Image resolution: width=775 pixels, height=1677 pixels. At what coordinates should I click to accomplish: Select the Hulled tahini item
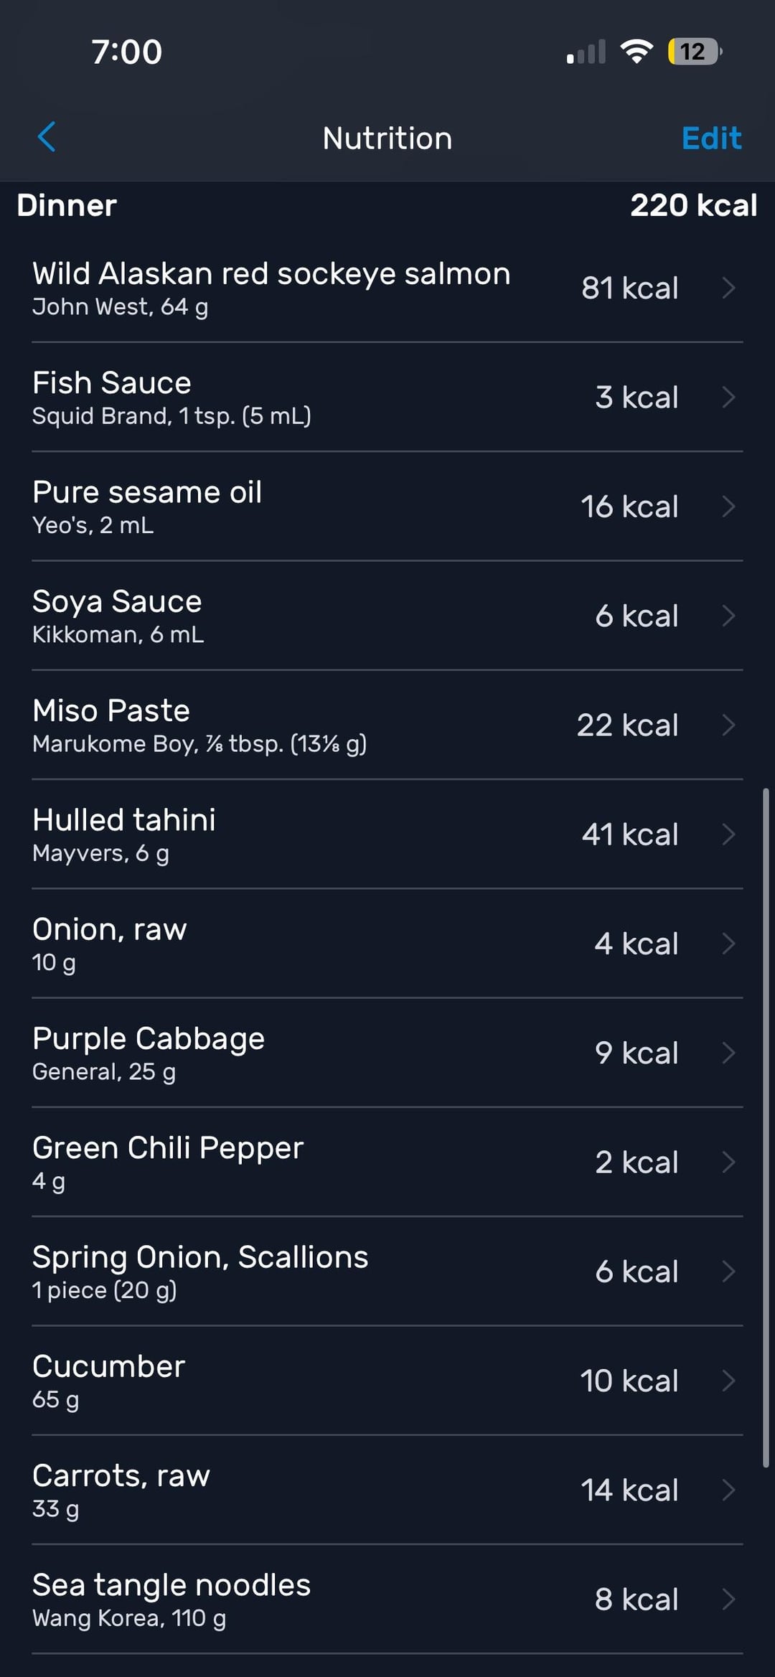pos(124,835)
